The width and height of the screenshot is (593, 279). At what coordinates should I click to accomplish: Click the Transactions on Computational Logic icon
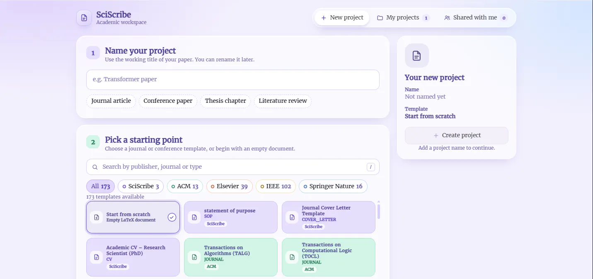(x=292, y=257)
